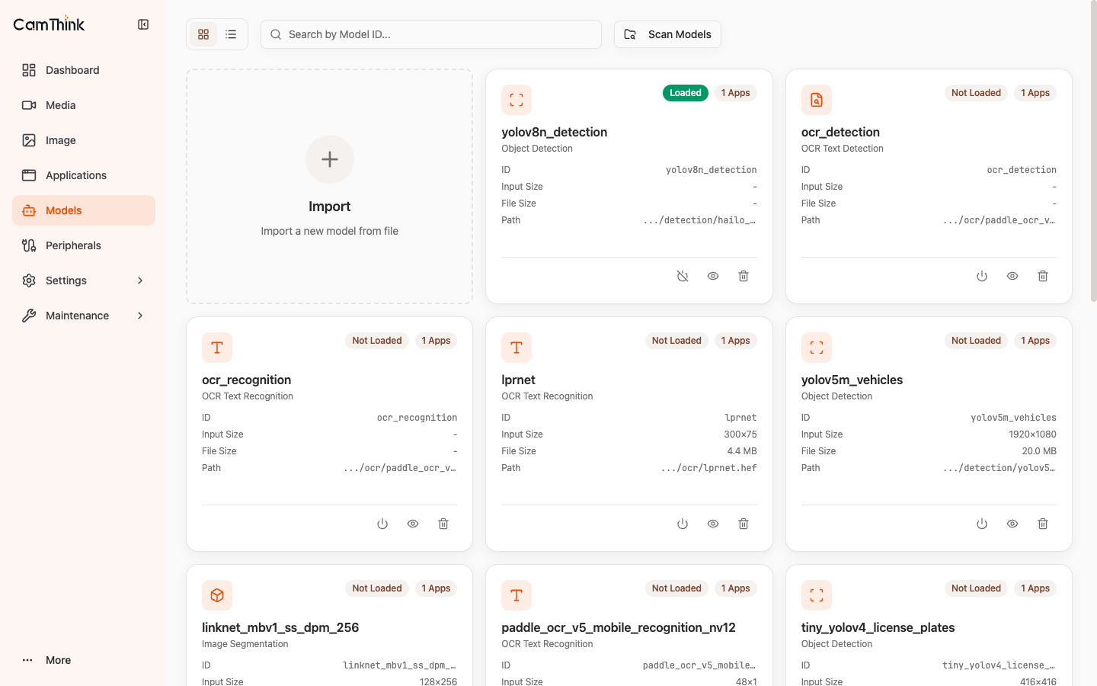Image resolution: width=1097 pixels, height=686 pixels.
Task: Select the Models menu item
Action: point(84,210)
